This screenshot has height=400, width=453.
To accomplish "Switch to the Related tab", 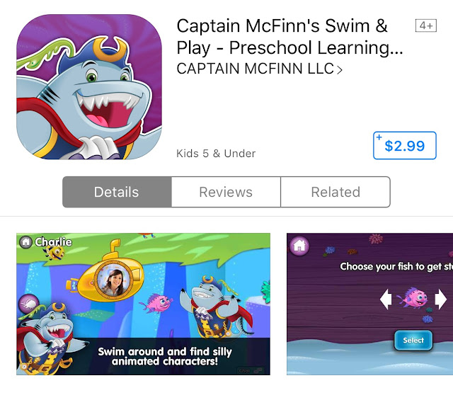I will pos(336,192).
